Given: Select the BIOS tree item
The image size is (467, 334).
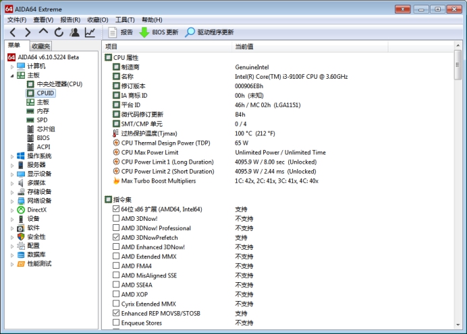Looking at the screenshot, I should point(38,138).
